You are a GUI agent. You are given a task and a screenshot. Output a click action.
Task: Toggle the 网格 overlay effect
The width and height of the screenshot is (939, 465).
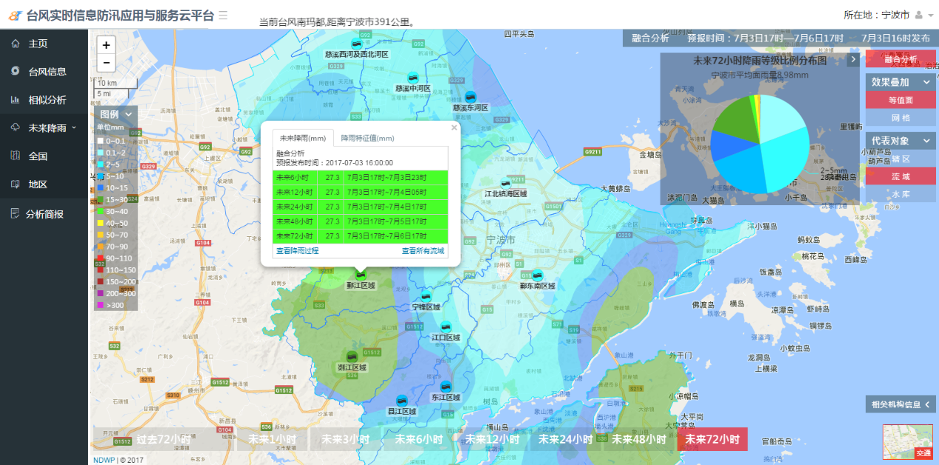(x=900, y=117)
